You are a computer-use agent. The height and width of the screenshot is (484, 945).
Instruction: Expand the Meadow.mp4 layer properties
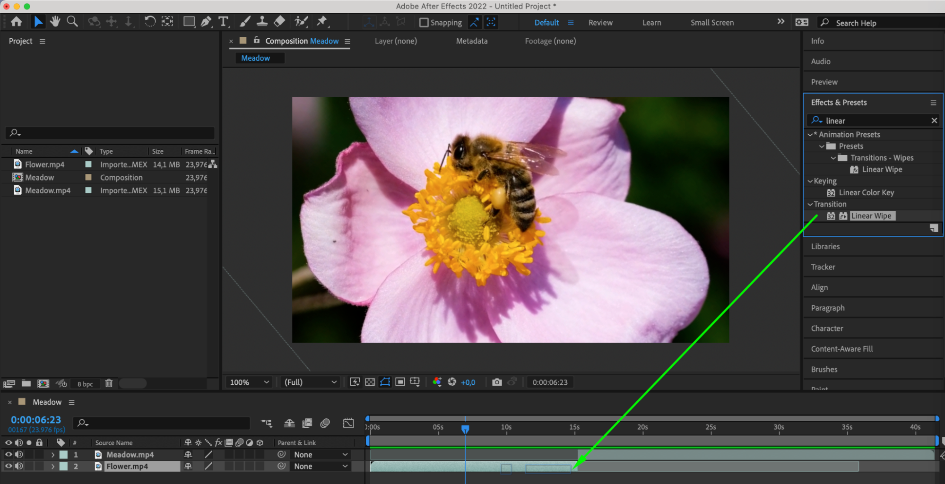click(x=52, y=455)
